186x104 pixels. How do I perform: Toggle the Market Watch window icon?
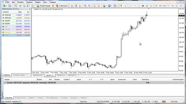coord(16,6)
